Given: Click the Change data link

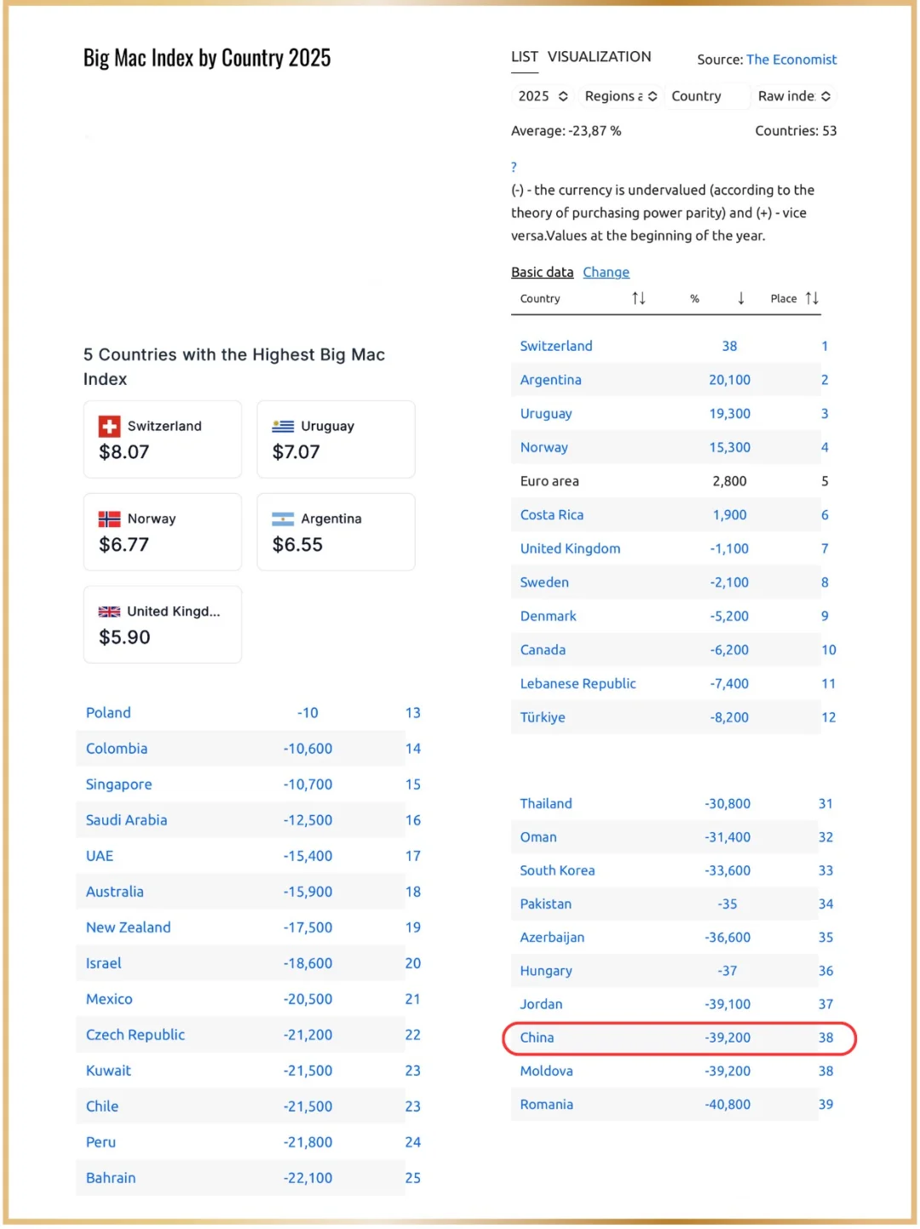Looking at the screenshot, I should [606, 273].
